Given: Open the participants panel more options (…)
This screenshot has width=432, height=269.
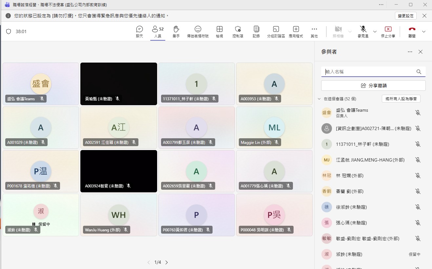Looking at the screenshot, I should pos(410,52).
